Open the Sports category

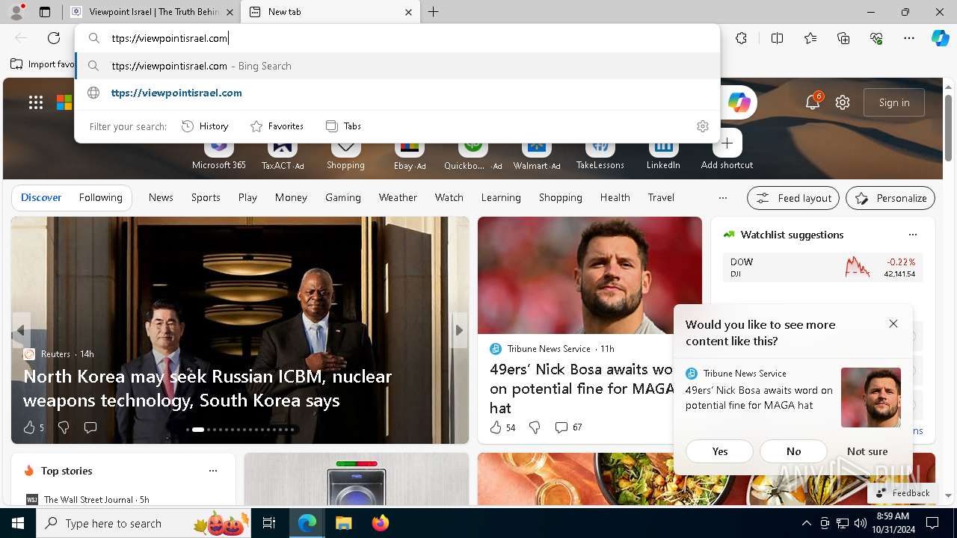(206, 198)
